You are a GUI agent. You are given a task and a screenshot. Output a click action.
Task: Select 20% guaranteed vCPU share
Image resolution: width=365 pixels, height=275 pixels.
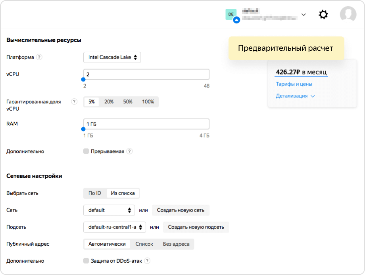coord(109,102)
